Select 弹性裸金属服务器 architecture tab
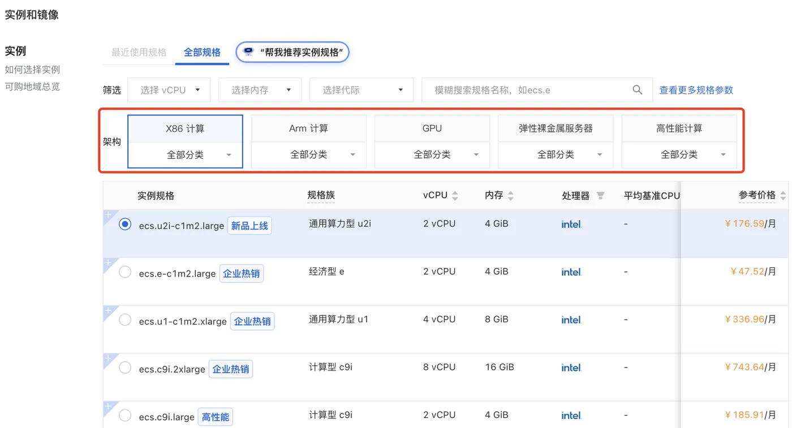This screenshot has height=428, width=792. 556,129
